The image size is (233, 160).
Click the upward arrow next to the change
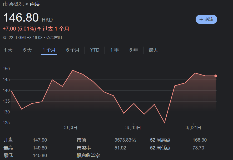(x=39, y=28)
